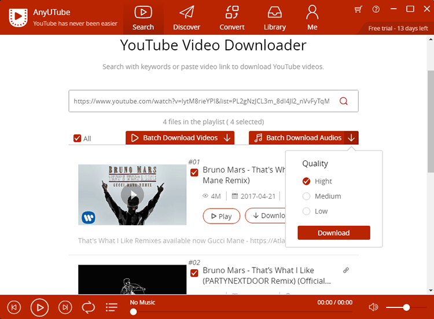Viewport: 434px width, 319px height.
Task: Uncheck video #02 PARTYNEXTDOOR Remix checkbox
Action: (194, 273)
